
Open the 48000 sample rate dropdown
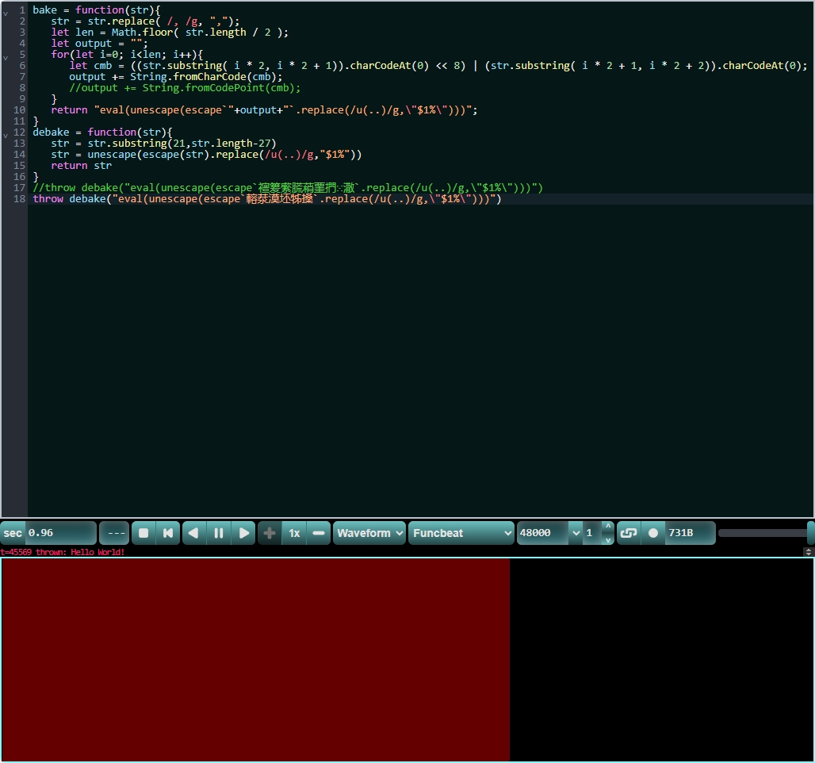pos(549,533)
